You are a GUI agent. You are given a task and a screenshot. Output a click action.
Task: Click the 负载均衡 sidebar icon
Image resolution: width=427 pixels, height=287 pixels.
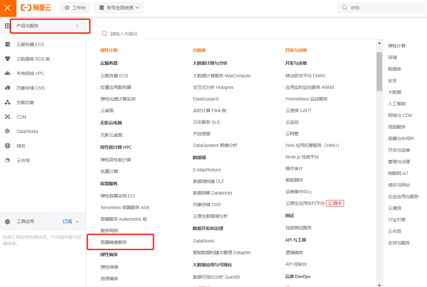tap(7, 102)
